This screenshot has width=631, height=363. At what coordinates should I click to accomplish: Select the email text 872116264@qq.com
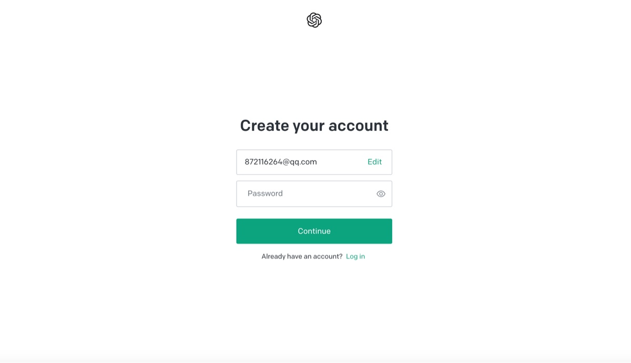(x=281, y=162)
